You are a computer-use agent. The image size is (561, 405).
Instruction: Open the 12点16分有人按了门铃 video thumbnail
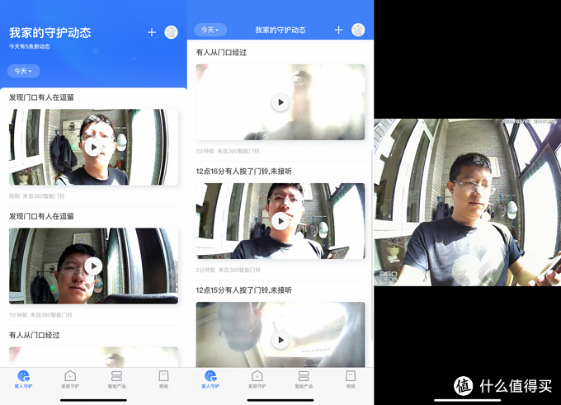(280, 221)
